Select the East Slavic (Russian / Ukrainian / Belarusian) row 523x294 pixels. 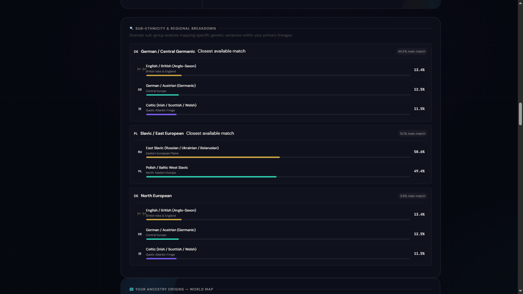(281, 152)
